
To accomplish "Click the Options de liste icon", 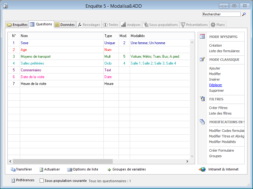I will click(70, 170).
